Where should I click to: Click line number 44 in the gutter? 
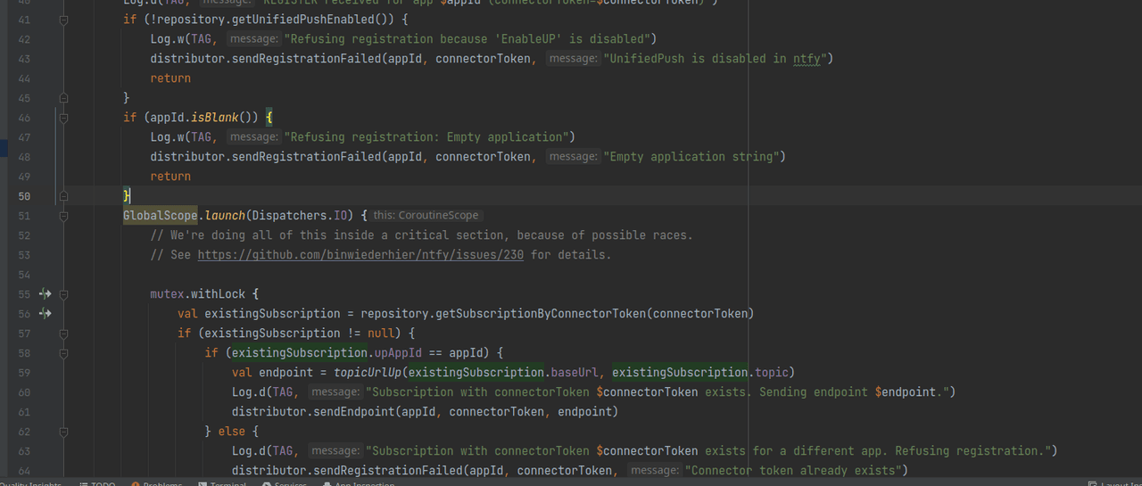pos(23,78)
